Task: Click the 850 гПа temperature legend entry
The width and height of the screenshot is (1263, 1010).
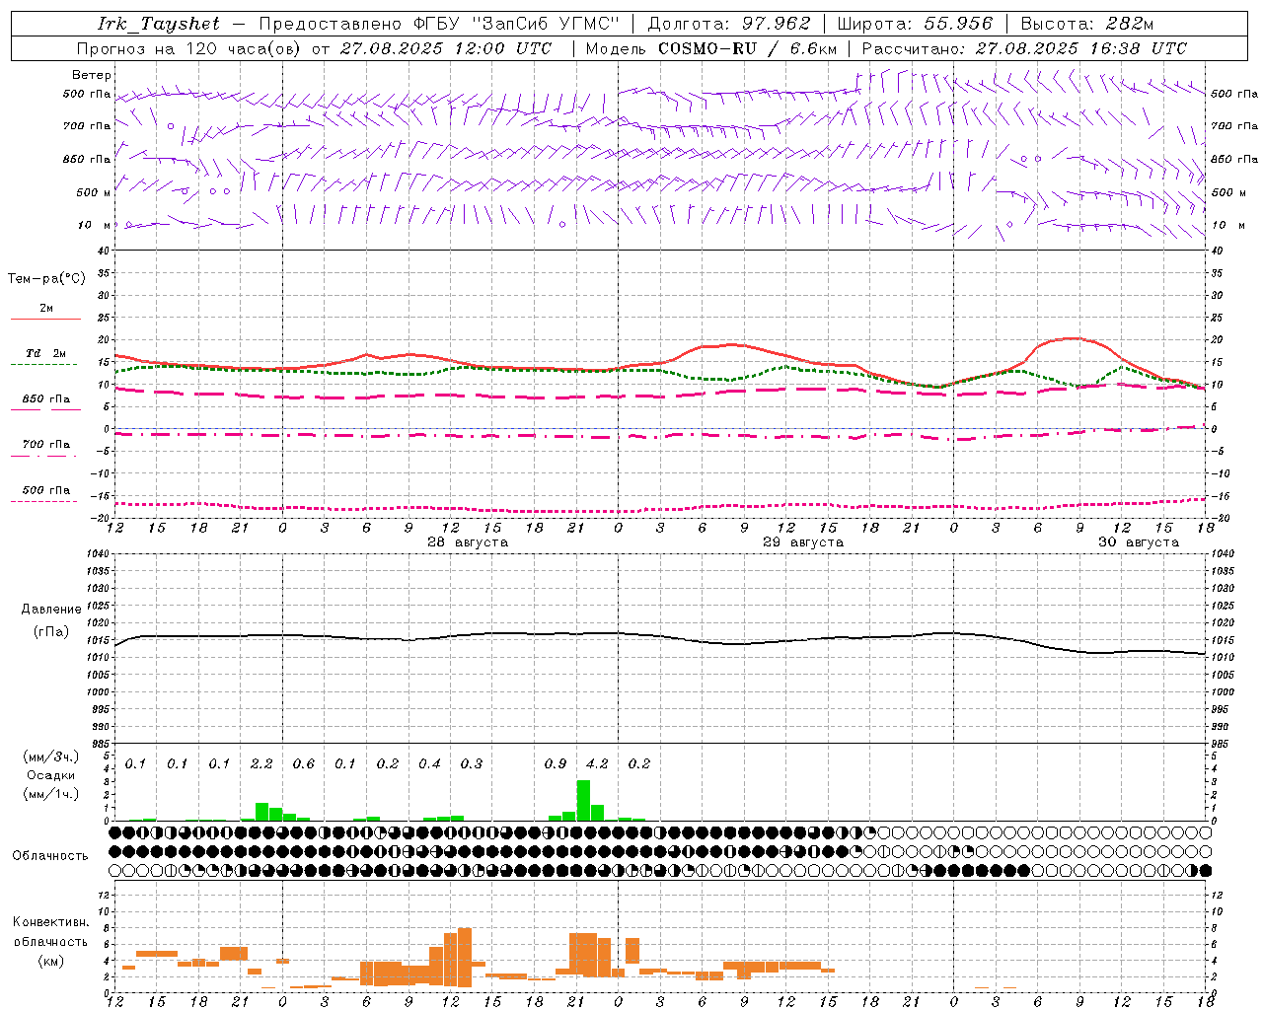Action: click(x=45, y=399)
